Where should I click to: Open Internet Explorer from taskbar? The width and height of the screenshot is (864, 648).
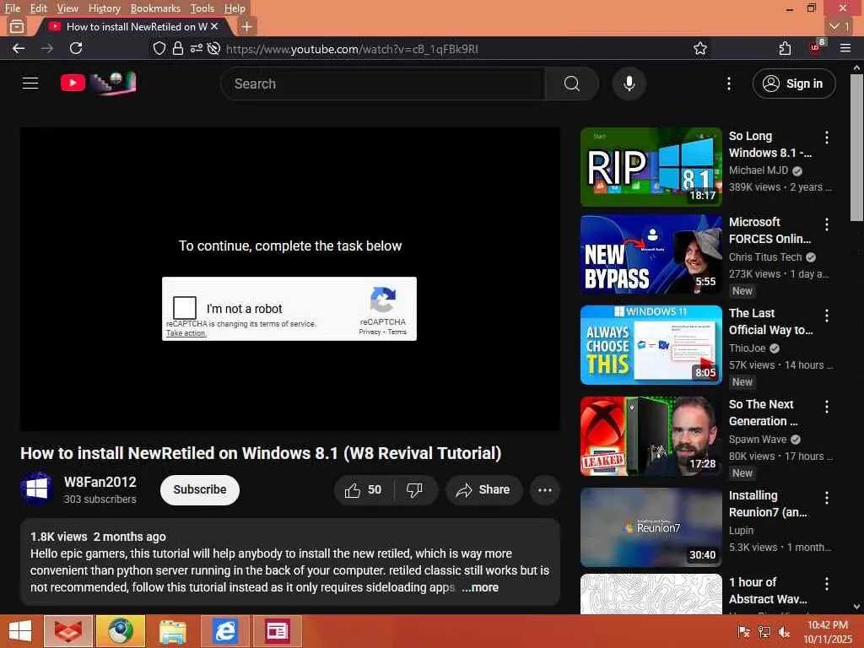[x=224, y=631]
